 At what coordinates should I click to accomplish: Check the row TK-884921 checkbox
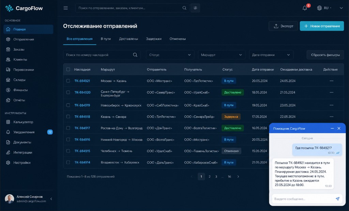pyautogui.click(x=68, y=81)
